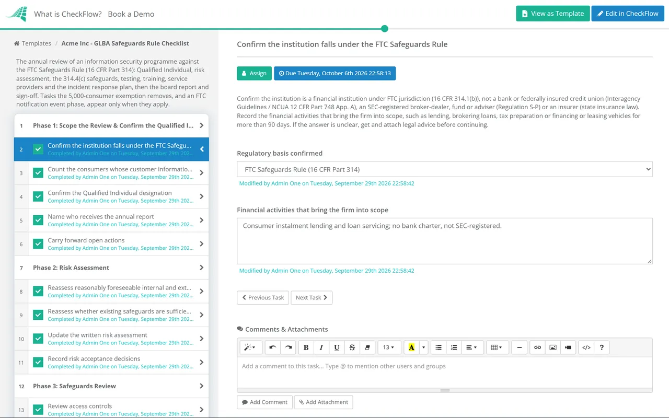Open the What is CheckFlow? menu item

pos(68,14)
